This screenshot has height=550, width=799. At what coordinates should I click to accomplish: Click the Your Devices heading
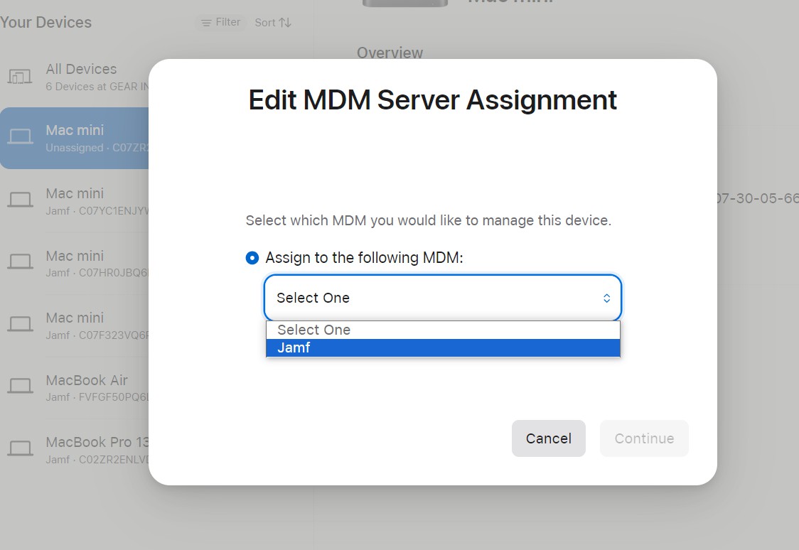tap(46, 23)
